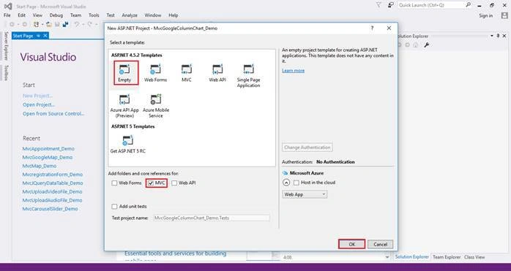
Task: Pin the Solution Explorer panel
Action: [498, 36]
